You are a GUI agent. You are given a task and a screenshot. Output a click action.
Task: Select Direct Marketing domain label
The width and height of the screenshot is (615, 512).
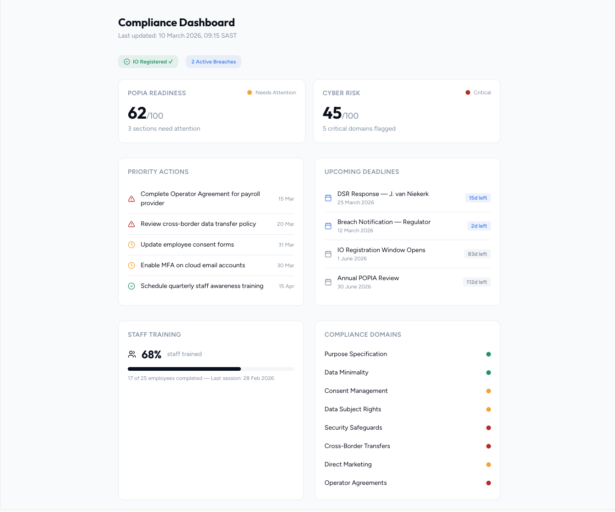348,465
